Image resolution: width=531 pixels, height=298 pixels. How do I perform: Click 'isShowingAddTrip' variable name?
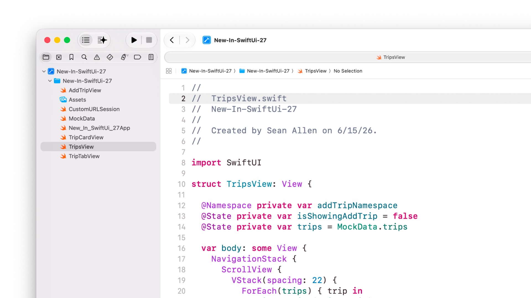tap(337, 216)
